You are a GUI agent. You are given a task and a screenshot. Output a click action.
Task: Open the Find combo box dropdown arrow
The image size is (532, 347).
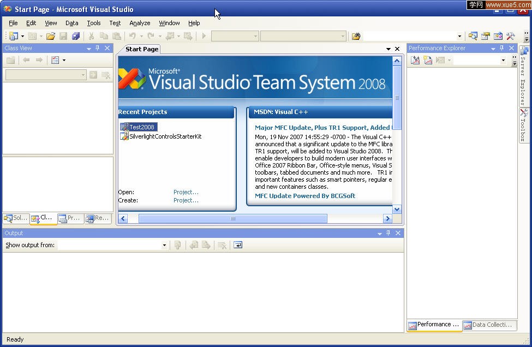coord(460,36)
